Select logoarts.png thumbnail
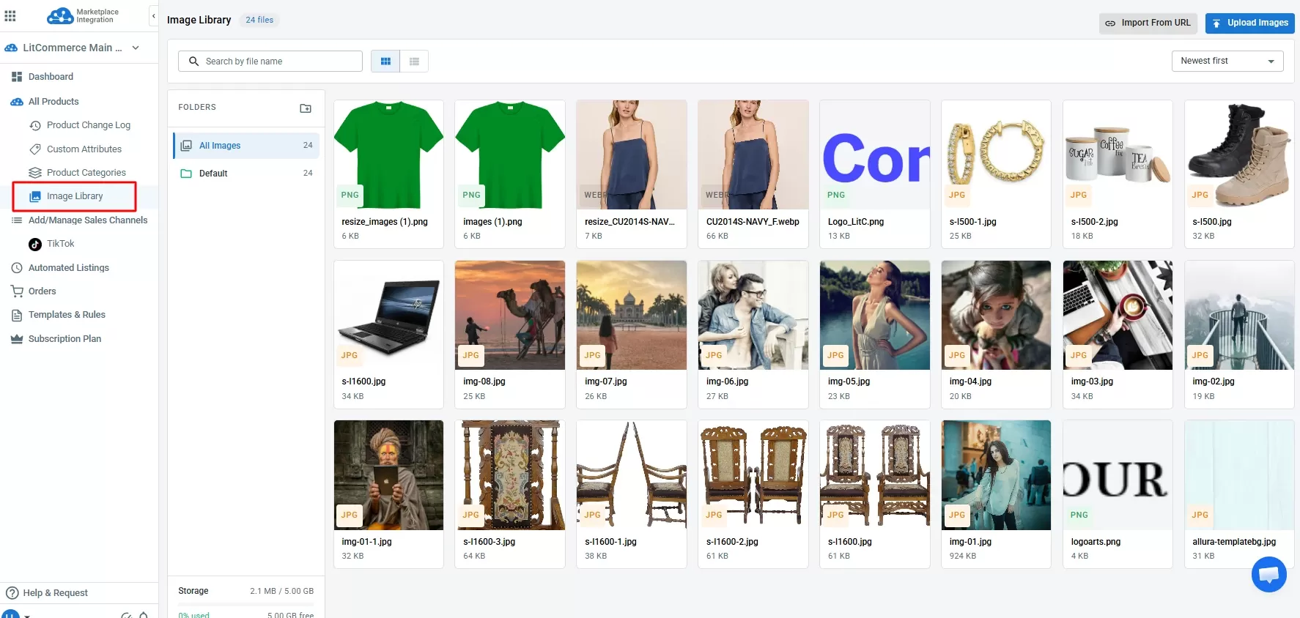 tap(1118, 475)
